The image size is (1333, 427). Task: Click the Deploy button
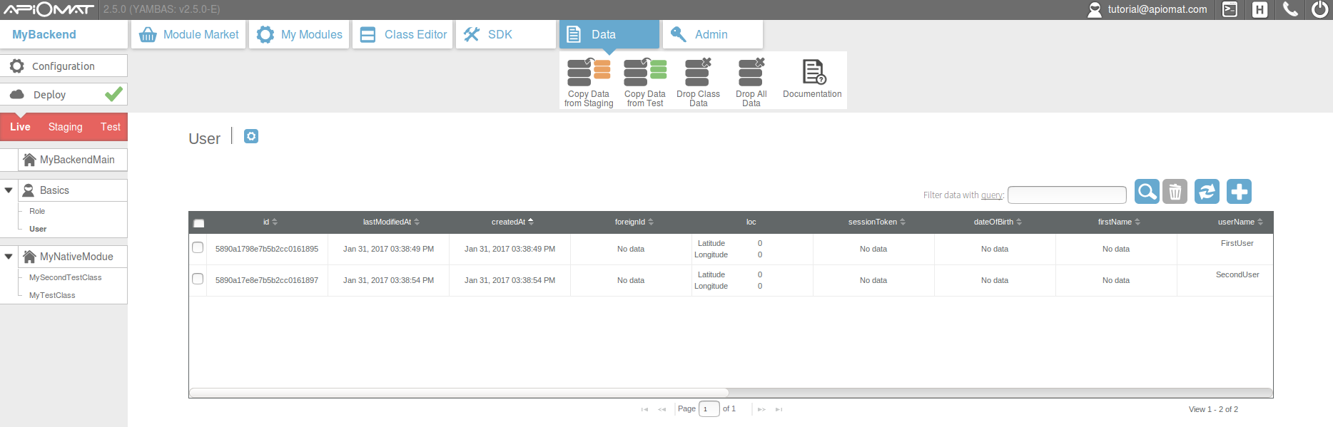pos(64,94)
